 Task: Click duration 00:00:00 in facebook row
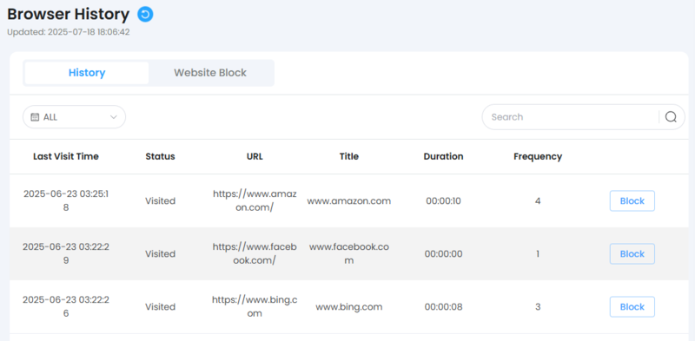[x=443, y=253]
